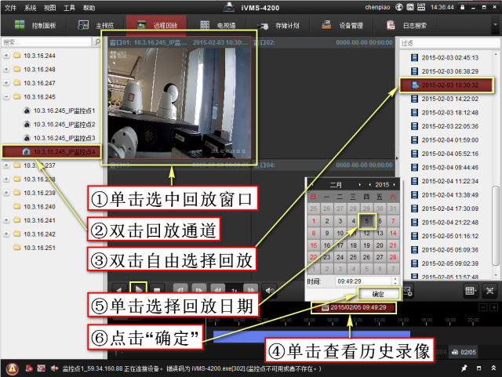
Task: Expand the 10.3.16.244 device group
Action: point(7,56)
